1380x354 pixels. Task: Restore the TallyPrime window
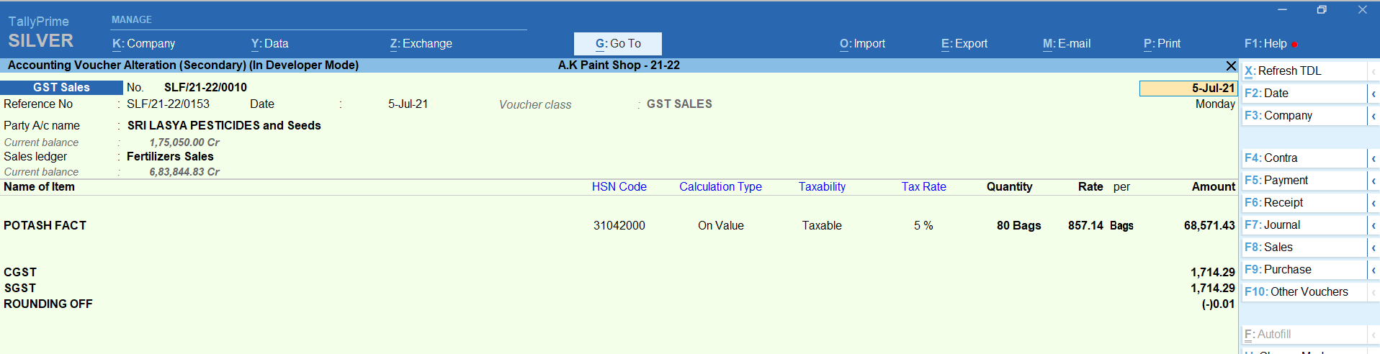[1322, 9]
